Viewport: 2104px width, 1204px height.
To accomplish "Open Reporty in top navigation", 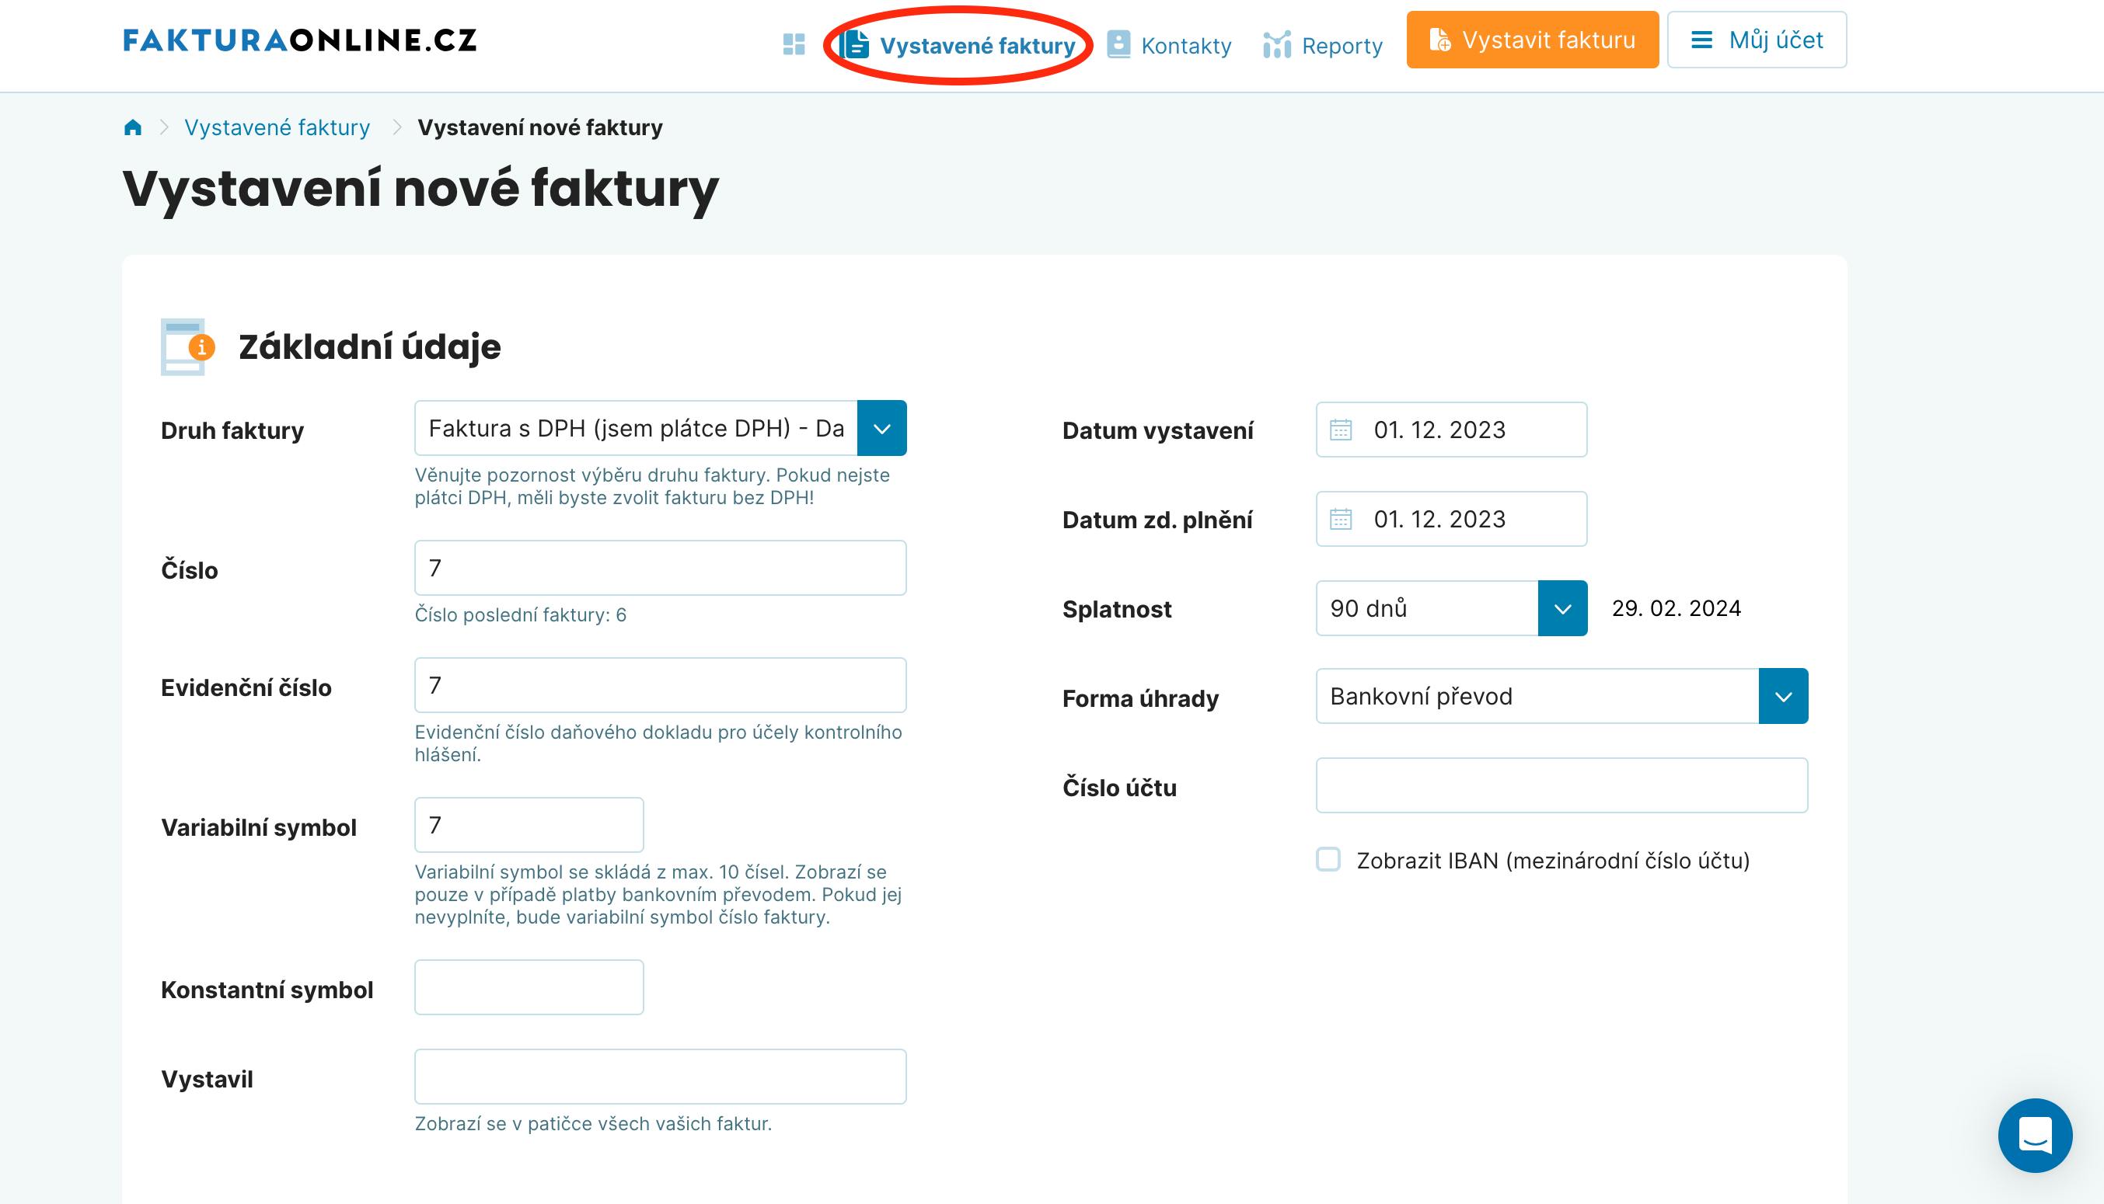I will (x=1323, y=46).
